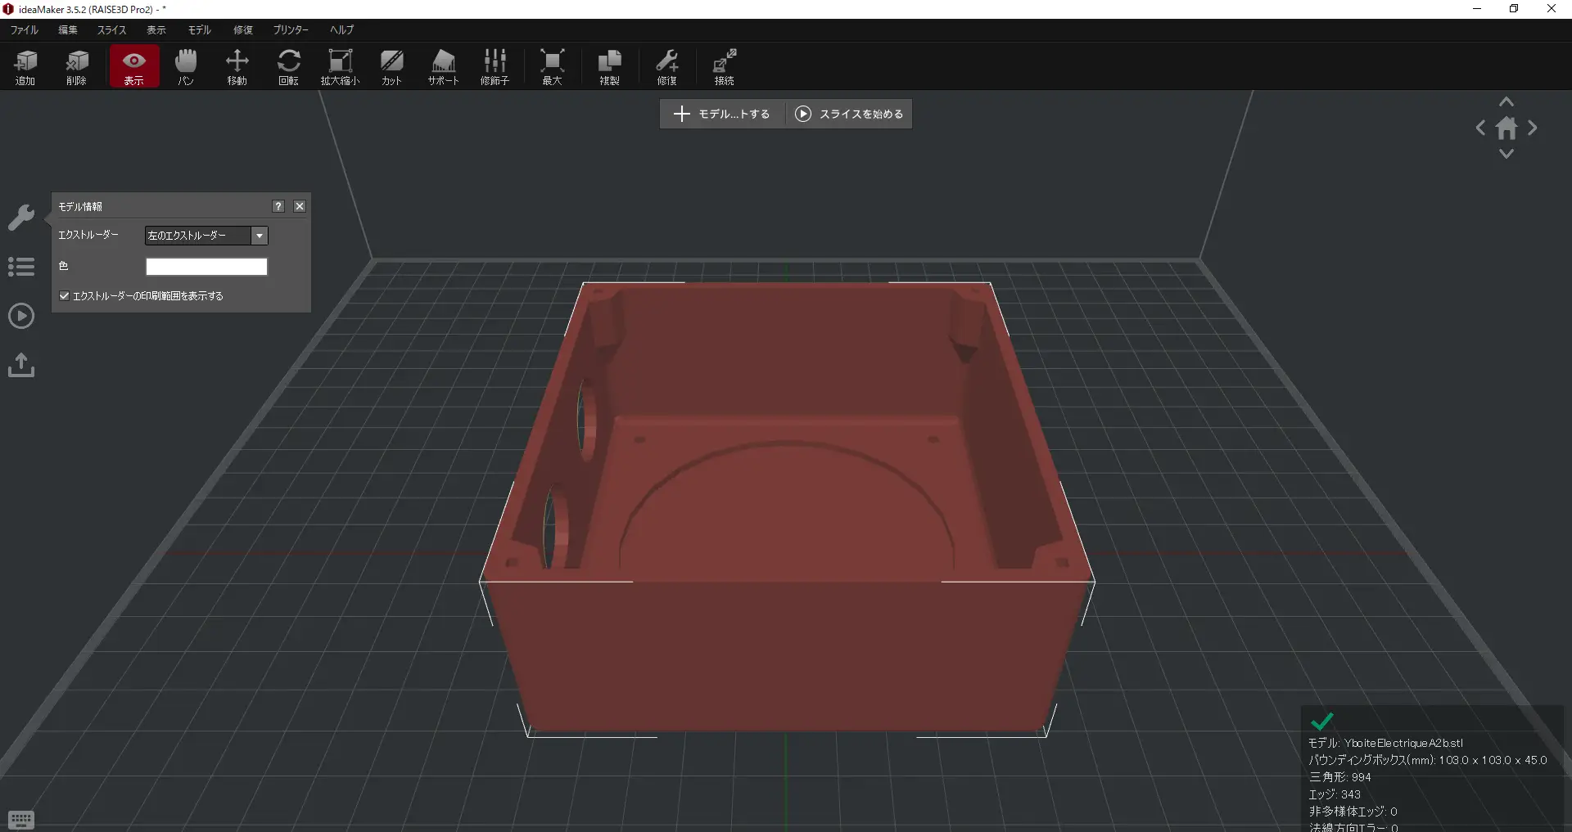
Task: Open the スライス (Slice) menu
Action: pyautogui.click(x=111, y=29)
